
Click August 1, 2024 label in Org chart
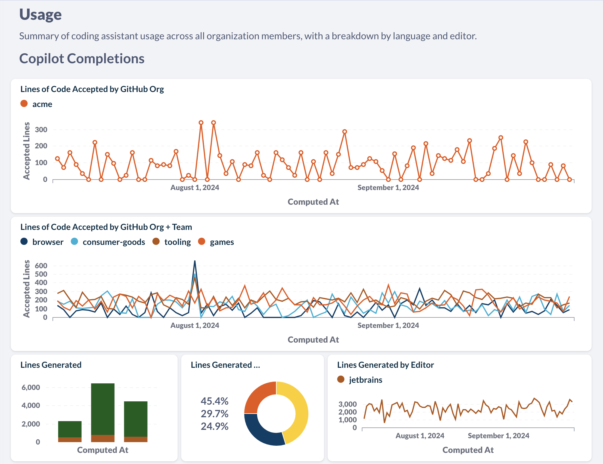pos(195,188)
